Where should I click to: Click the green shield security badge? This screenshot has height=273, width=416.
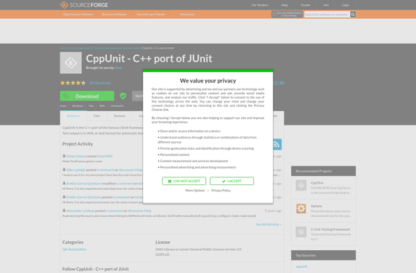[x=123, y=96]
